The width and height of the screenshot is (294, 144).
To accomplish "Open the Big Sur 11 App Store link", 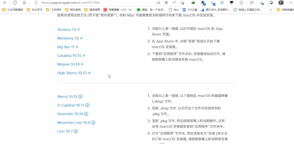I will click(x=68, y=47).
